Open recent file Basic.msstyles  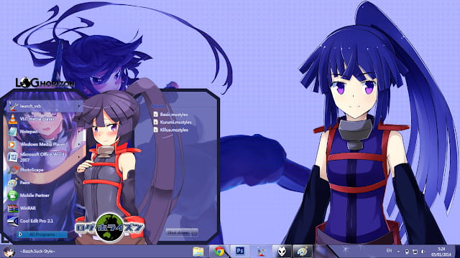171,115
